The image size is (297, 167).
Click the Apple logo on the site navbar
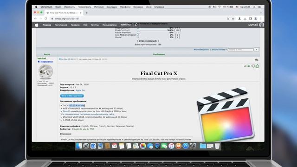click(37, 25)
